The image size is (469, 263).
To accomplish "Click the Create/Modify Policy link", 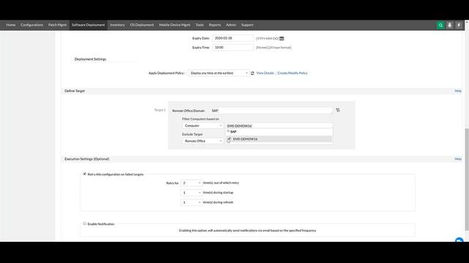I will (292, 73).
